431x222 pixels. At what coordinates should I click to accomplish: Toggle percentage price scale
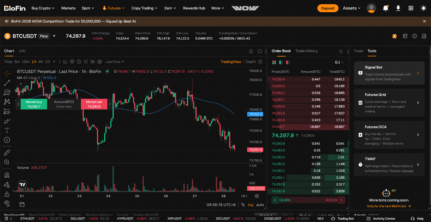(243, 205)
